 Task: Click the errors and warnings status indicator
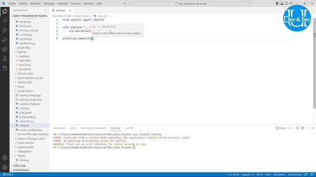(x=8, y=175)
